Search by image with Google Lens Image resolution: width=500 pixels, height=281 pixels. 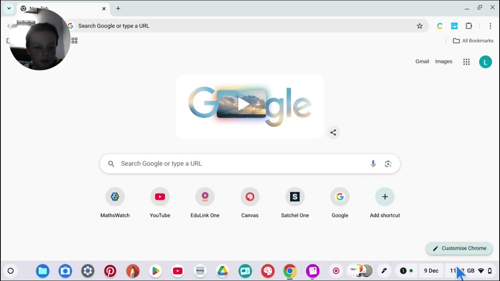tap(388, 164)
